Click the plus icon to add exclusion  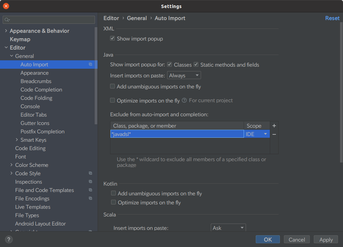274,126
